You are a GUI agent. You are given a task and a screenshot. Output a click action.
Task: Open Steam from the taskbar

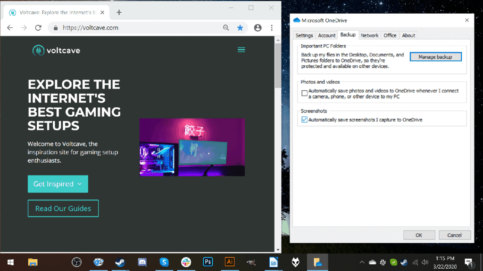120,262
